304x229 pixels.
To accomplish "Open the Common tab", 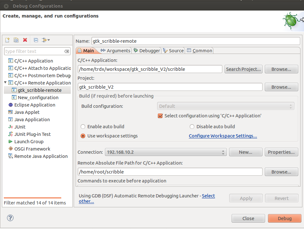I will pyautogui.click(x=199, y=51).
